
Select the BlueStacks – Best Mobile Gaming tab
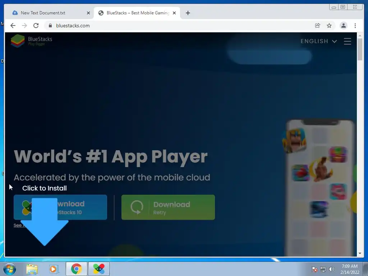(136, 13)
